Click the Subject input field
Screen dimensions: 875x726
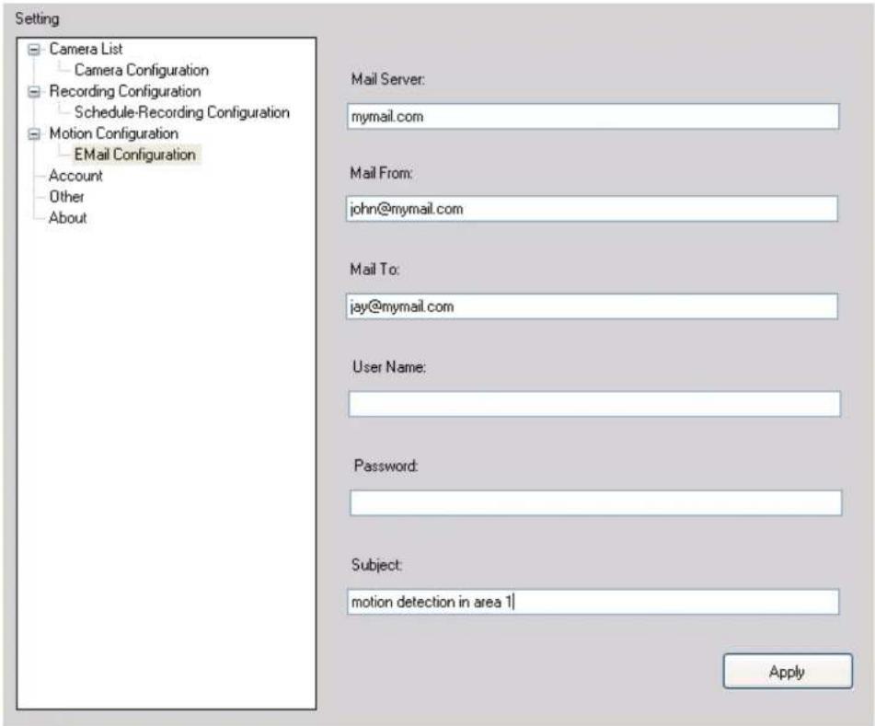[593, 602]
